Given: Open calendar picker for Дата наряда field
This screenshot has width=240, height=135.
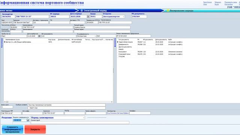Looking at the screenshot, I should coord(88,16).
